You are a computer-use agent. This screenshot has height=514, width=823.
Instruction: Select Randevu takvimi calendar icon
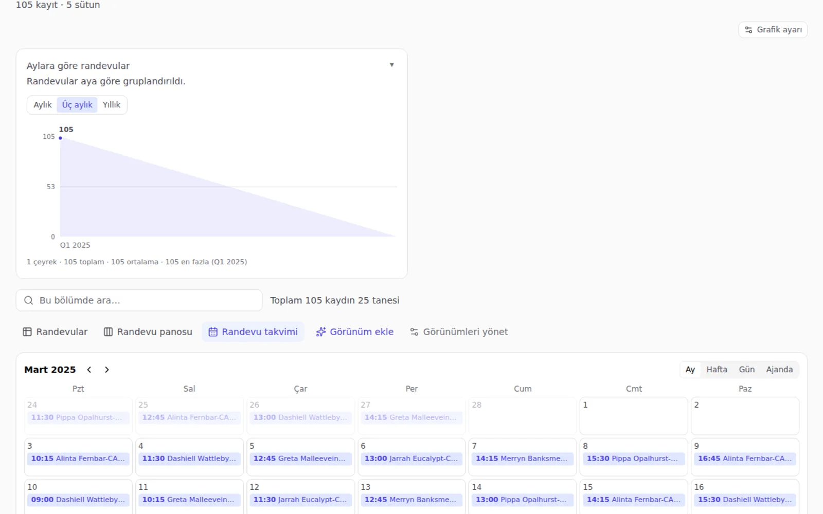click(213, 332)
